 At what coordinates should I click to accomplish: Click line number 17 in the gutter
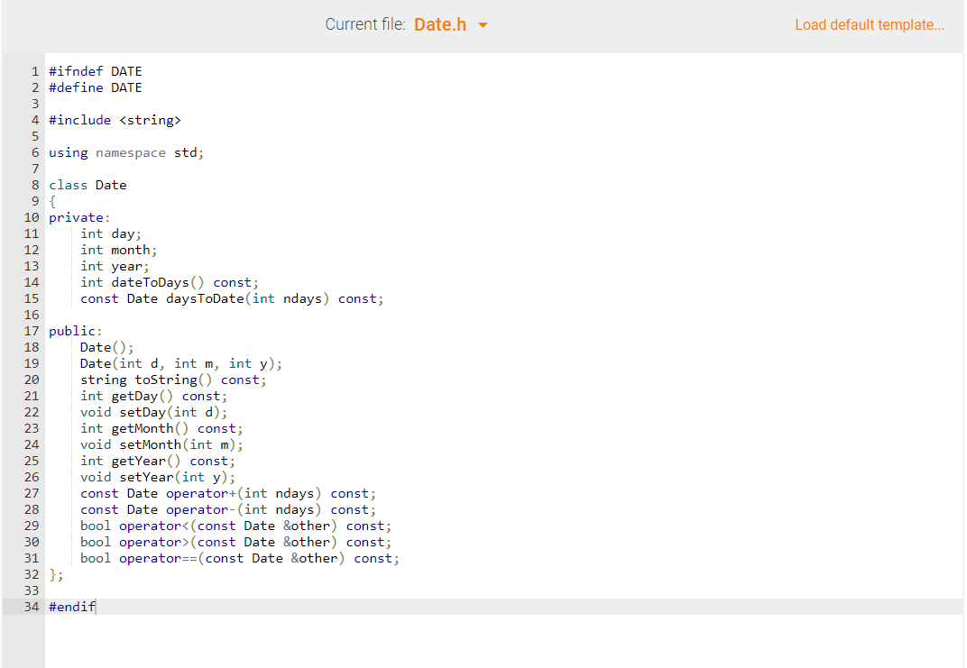click(32, 330)
